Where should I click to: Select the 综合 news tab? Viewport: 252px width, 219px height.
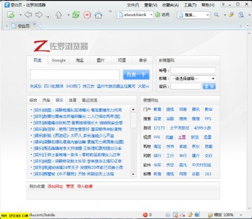click(33, 100)
